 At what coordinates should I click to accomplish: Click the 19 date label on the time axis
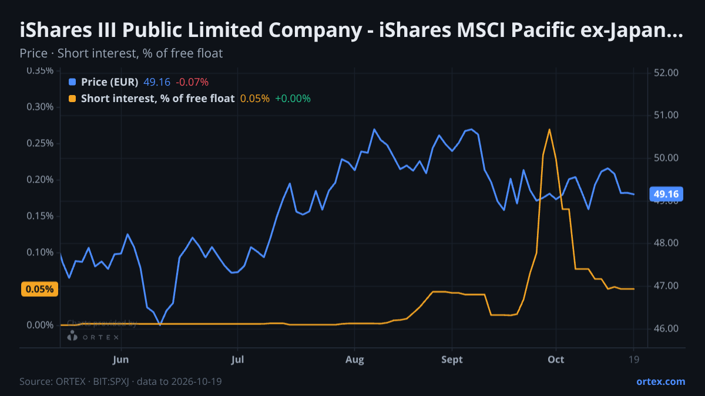[x=634, y=359]
